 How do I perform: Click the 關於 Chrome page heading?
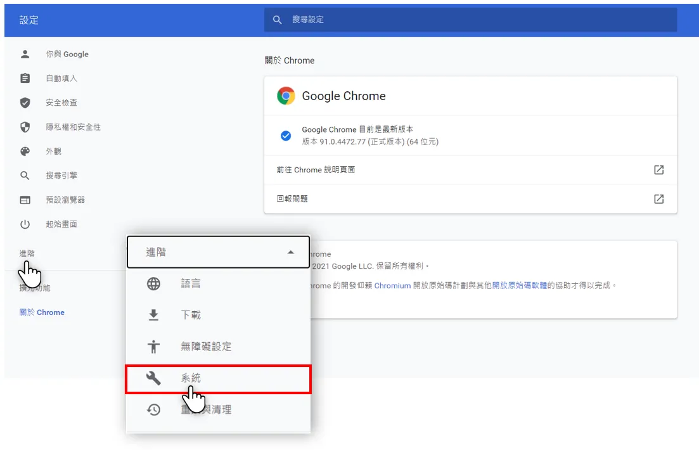[x=290, y=61]
